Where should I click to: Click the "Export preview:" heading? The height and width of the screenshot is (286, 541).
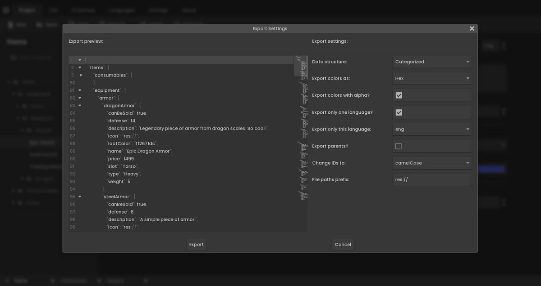click(86, 41)
